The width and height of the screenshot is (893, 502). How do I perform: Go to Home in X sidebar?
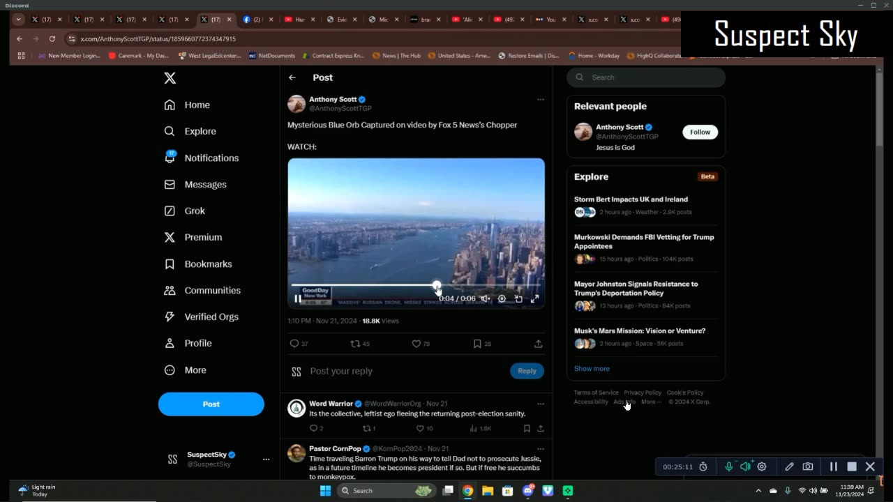click(x=187, y=105)
